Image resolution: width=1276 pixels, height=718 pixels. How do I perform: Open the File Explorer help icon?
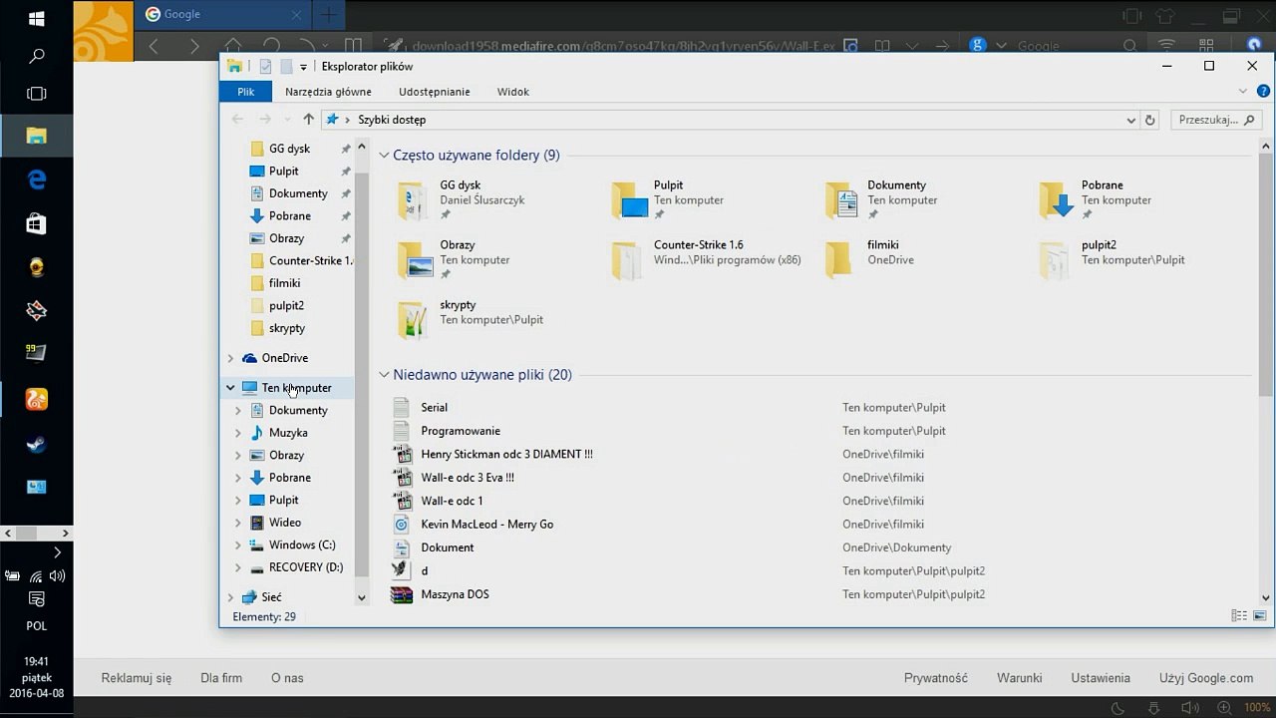coord(1263,91)
